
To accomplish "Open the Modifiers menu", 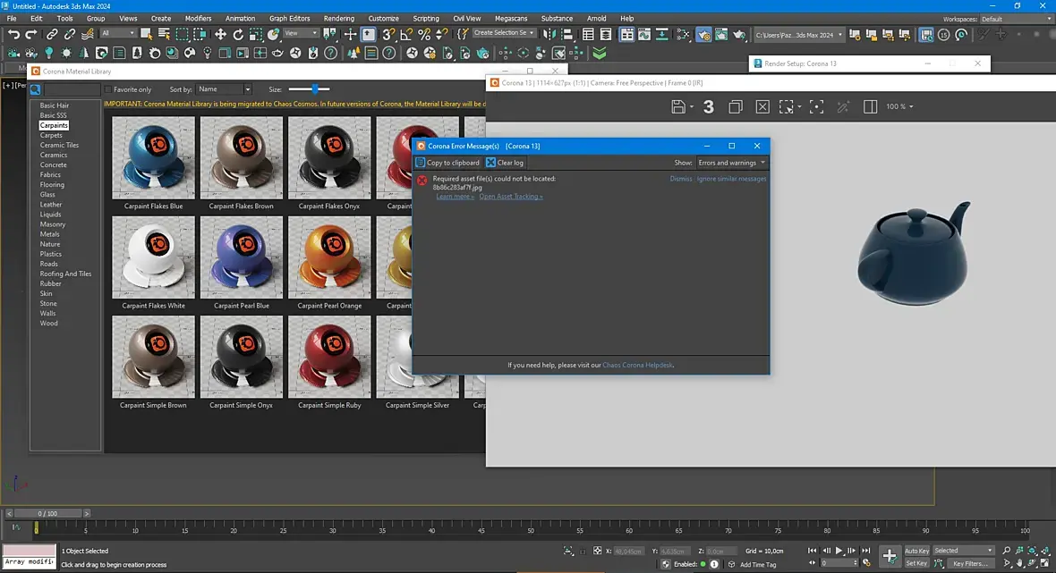I will pos(198,18).
